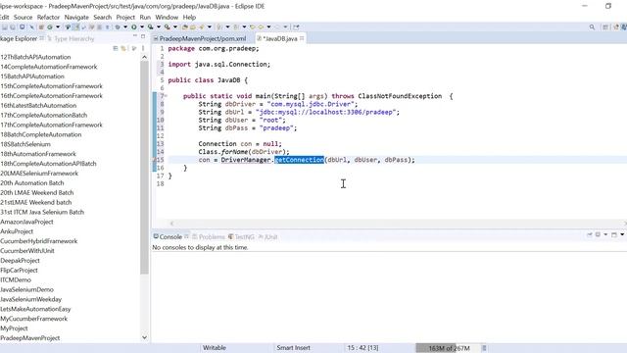Click Collapse All icon in Package Explorer
The image size is (627, 353).
pos(116,48)
